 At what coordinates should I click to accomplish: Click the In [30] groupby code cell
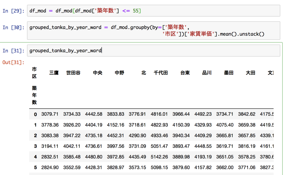point(154,31)
